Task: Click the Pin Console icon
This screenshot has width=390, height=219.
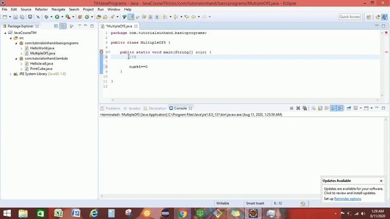Action: point(349,108)
